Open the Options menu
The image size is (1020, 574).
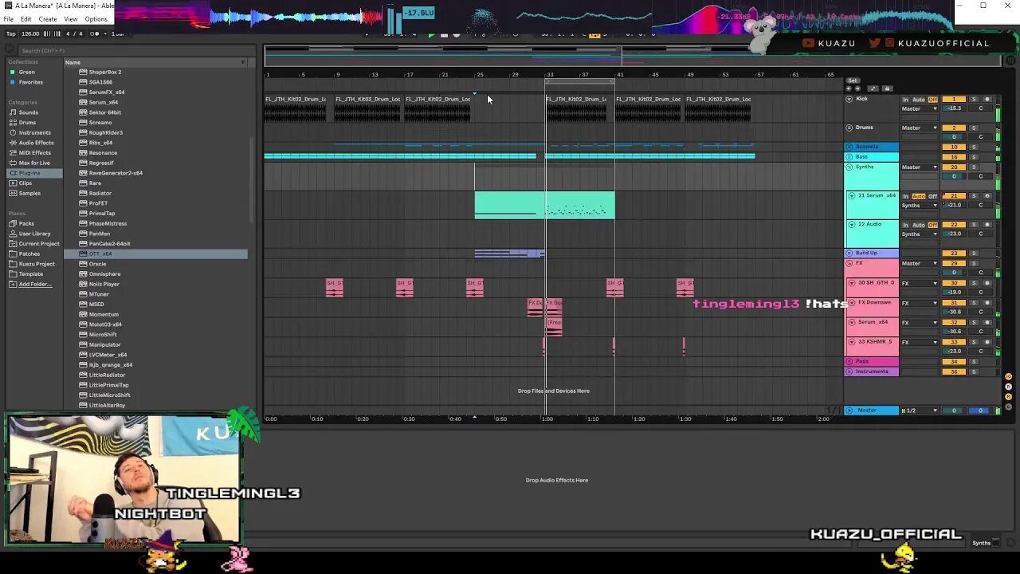pos(96,19)
